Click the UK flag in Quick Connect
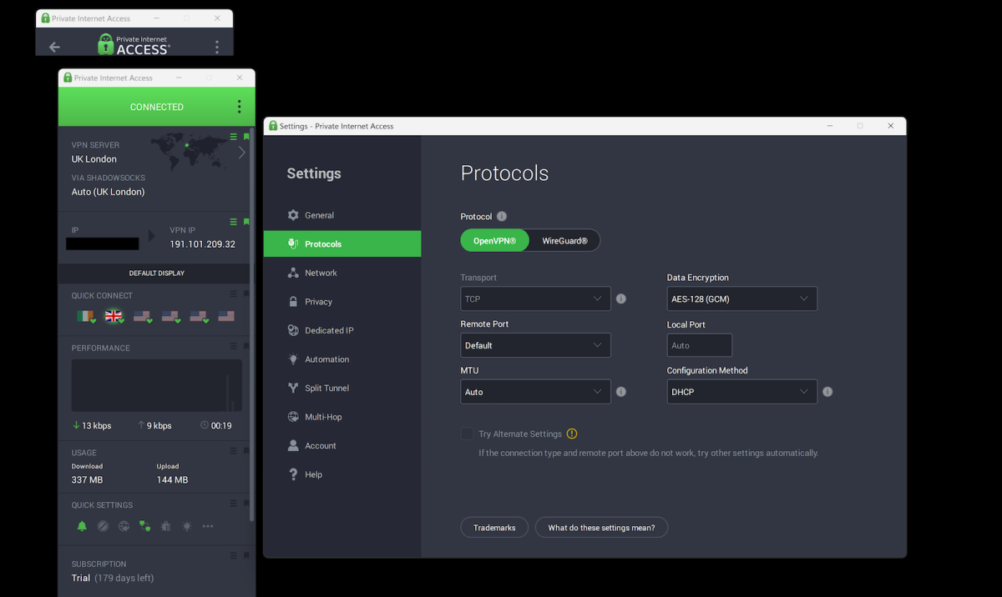The width and height of the screenshot is (1002, 597). click(114, 316)
